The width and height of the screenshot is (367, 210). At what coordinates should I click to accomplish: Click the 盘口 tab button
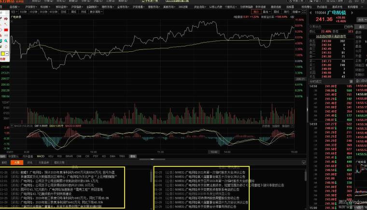[362, 27]
